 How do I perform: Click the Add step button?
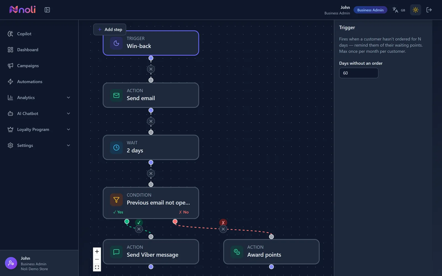pyautogui.click(x=110, y=30)
